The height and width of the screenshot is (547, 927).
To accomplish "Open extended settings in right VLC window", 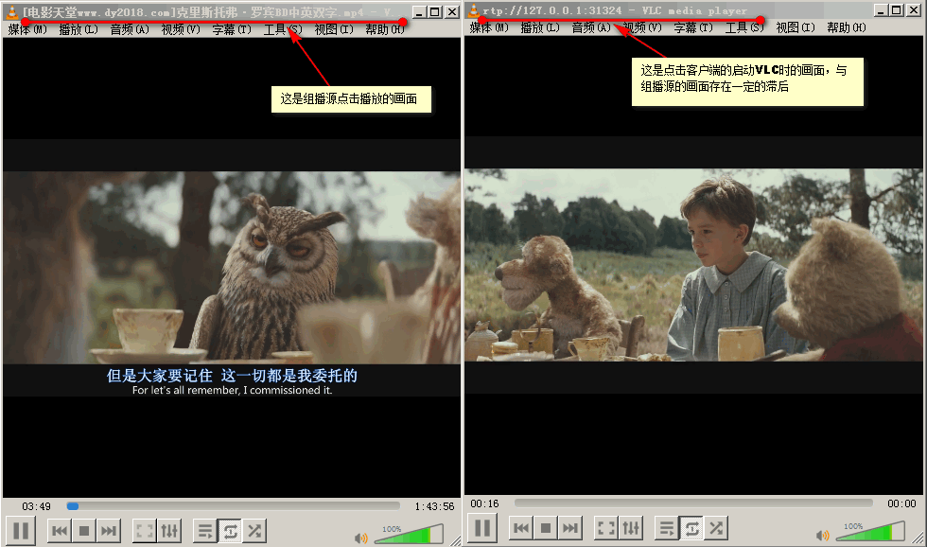I will (631, 527).
